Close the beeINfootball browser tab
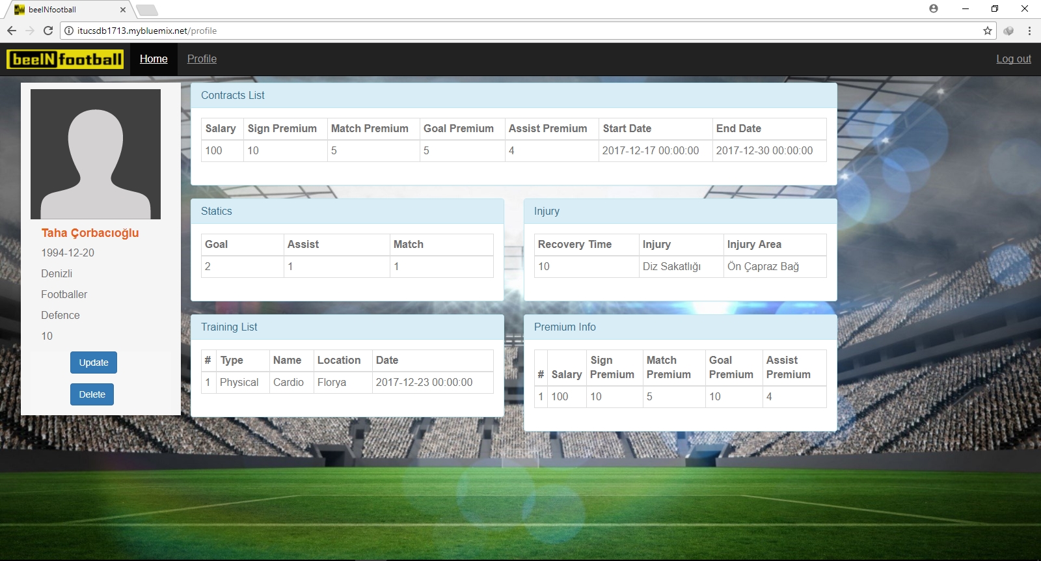The width and height of the screenshot is (1041, 561). (x=122, y=10)
